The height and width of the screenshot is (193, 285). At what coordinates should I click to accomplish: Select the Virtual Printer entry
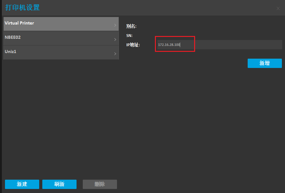coord(61,24)
